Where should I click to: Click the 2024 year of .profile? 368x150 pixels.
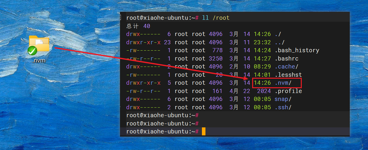pos(264,91)
